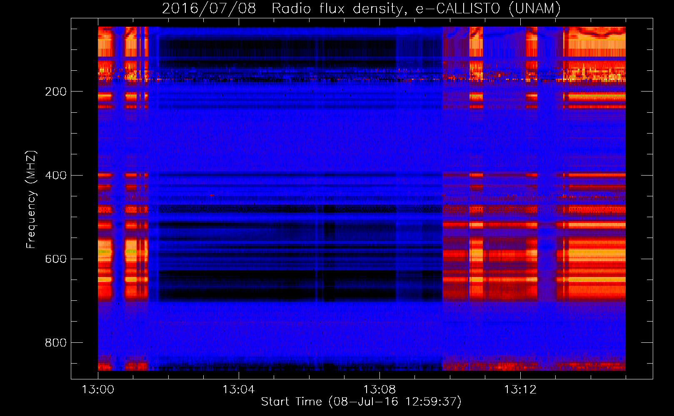Click the 13:04 time tick label
Viewport: 674px width, 416px height.
pos(238,389)
